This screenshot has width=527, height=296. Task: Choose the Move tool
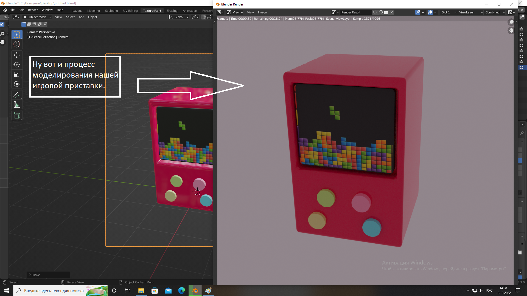coord(17,55)
